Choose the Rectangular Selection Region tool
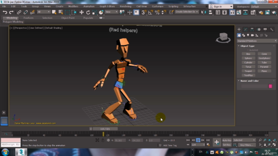Screen dimensions: 278x156 pyautogui.click(x=67, y=12)
